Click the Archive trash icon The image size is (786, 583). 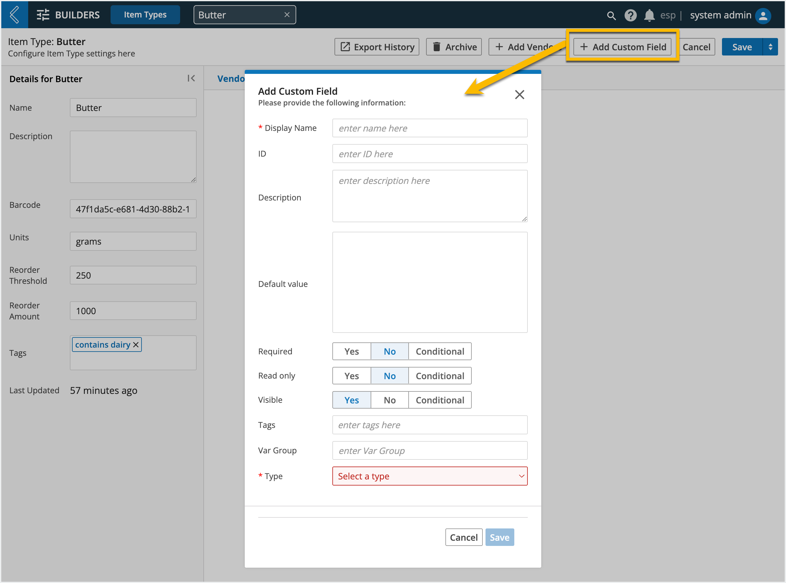(436, 47)
